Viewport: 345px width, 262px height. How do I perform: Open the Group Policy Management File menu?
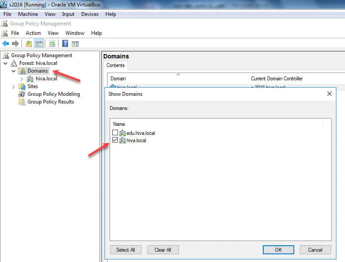pyautogui.click(x=15, y=33)
